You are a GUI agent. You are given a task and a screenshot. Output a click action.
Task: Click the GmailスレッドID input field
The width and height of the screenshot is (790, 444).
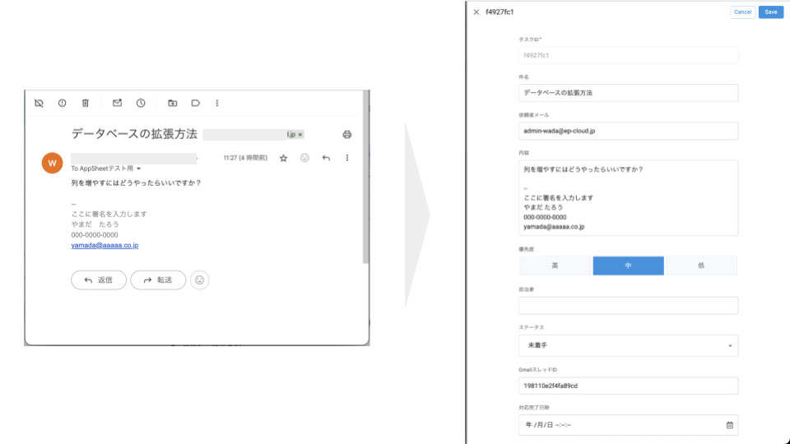coord(628,386)
